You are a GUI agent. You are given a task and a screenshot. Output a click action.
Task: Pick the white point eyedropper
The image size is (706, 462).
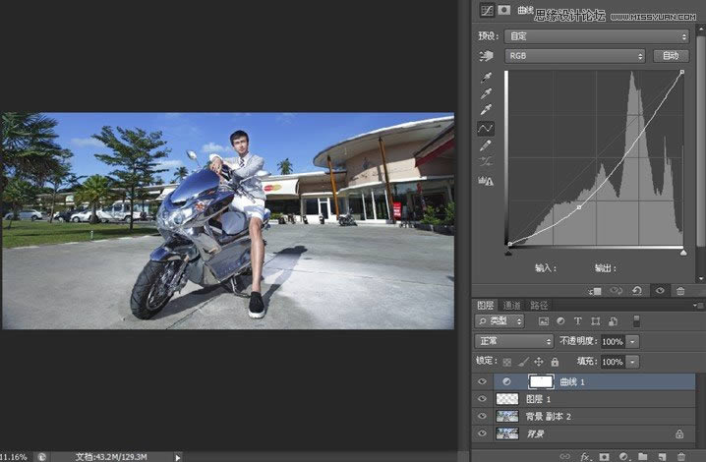pyautogui.click(x=486, y=109)
